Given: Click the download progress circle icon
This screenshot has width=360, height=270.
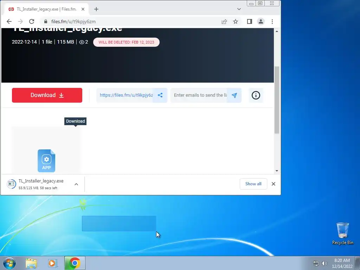Looking at the screenshot, I should pyautogui.click(x=11, y=184).
